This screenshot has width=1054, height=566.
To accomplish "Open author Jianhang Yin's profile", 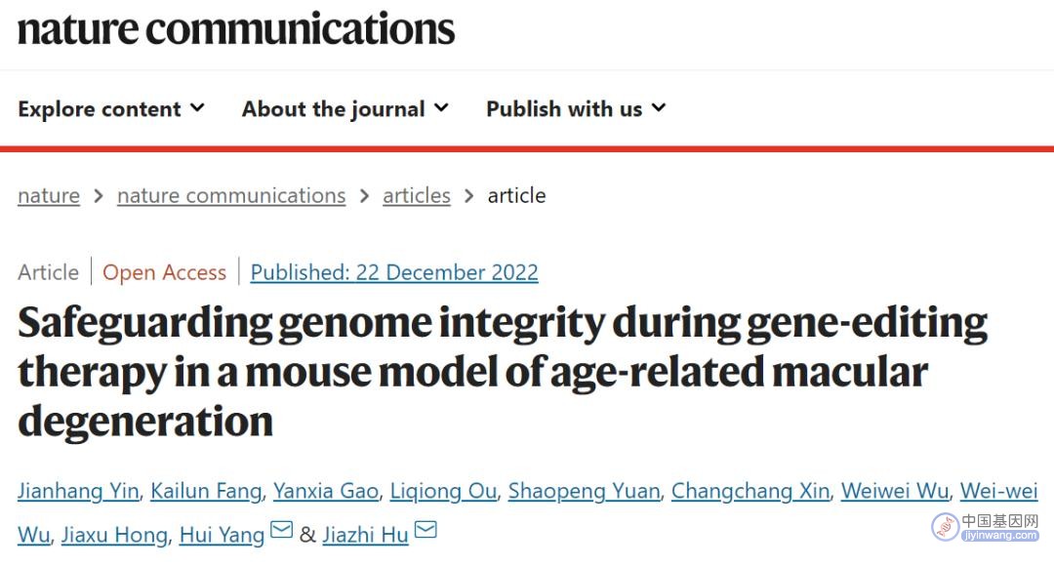I will 78,491.
